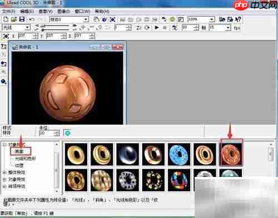Screen dimensions: 278x218
Task: Toggle loop mode next to the frame counter
Action: tap(138, 28)
